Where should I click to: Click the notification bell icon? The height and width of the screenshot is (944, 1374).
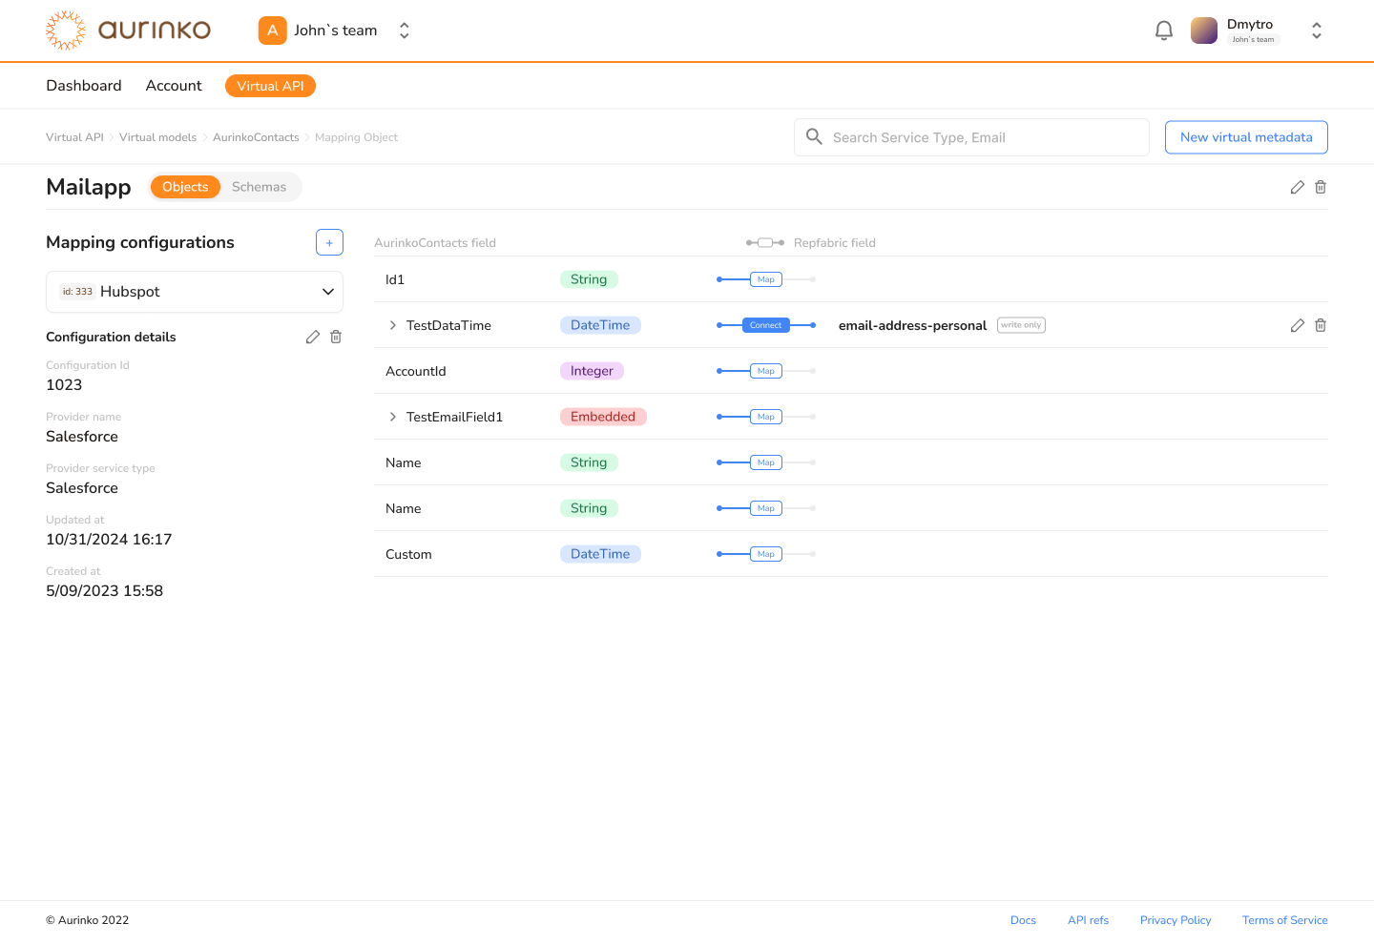(1163, 30)
